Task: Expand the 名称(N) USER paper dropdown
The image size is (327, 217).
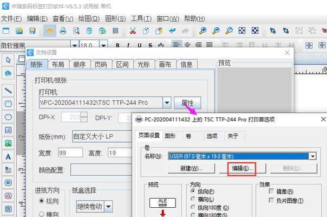Action: click(x=313, y=156)
